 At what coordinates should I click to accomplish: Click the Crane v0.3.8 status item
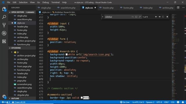pyautogui.click(x=19, y=102)
